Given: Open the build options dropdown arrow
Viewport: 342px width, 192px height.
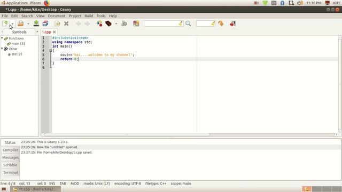Looking at the screenshot, I should point(116,23).
